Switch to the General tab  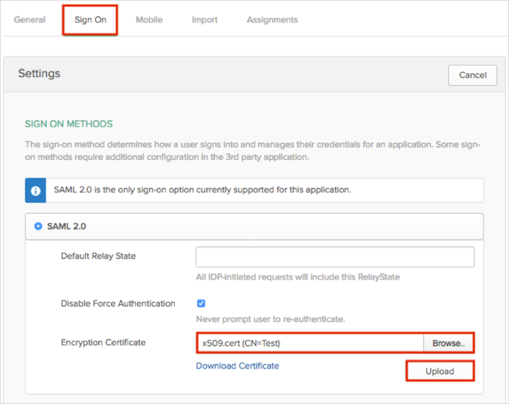(x=29, y=19)
